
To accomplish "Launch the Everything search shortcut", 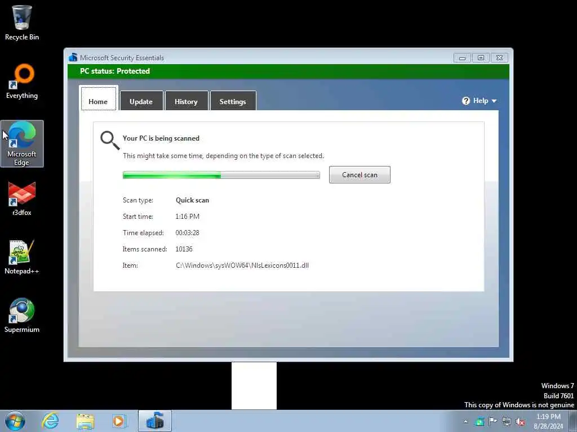I will tap(22, 81).
